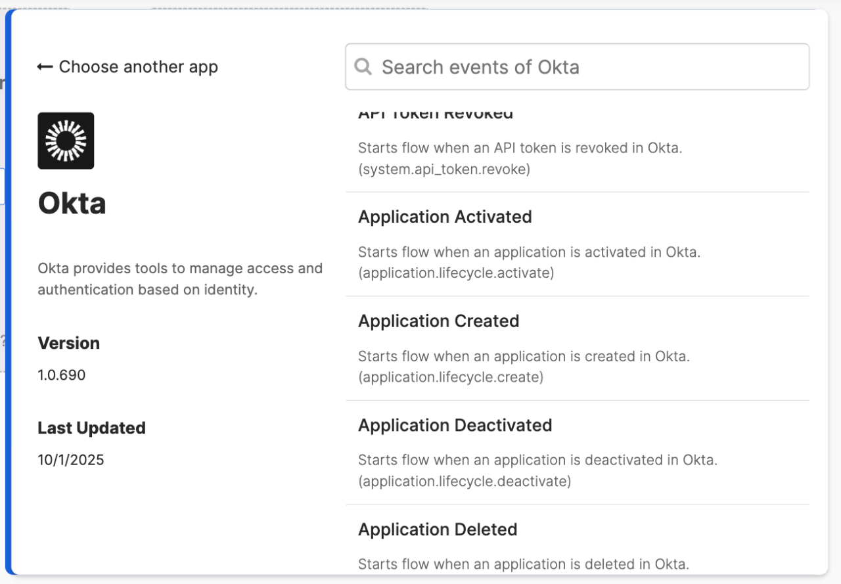Click the Okta app logo icon
Screen dimensions: 841x584
click(66, 141)
